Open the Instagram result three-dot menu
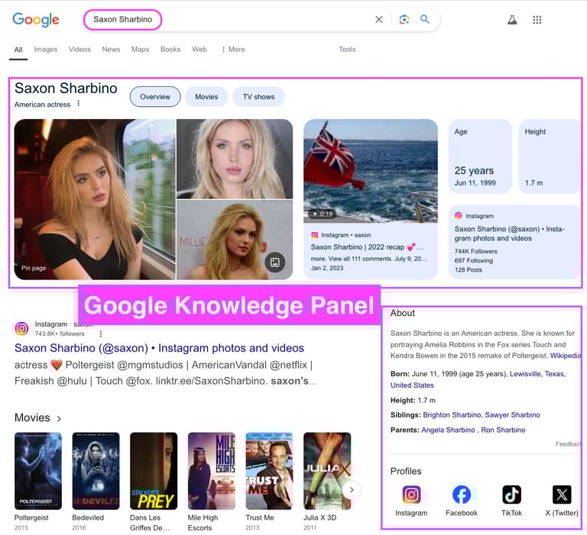Screen dimensions: 587x535 101,334
